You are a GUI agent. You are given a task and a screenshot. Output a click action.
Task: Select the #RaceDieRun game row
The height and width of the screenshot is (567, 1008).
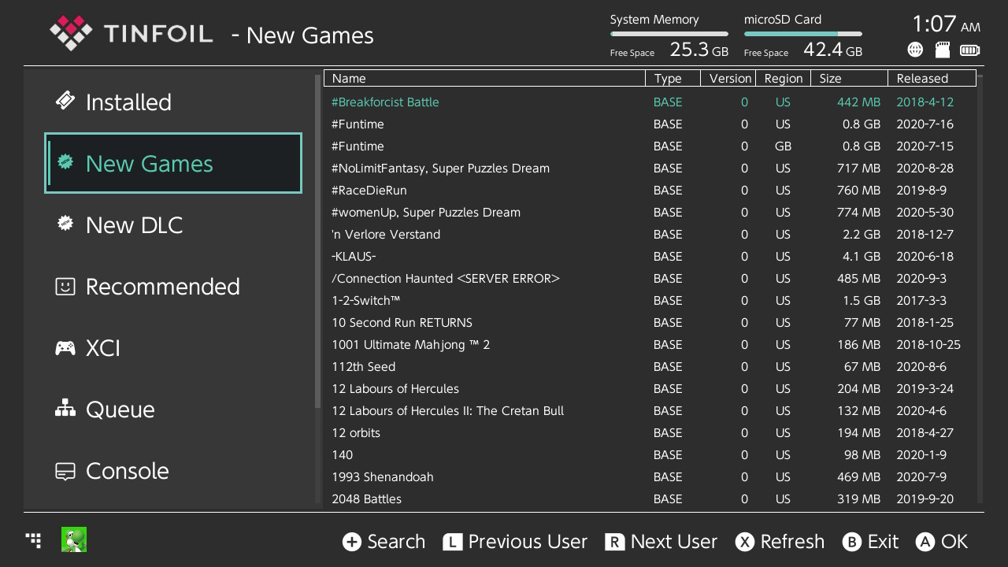point(650,190)
